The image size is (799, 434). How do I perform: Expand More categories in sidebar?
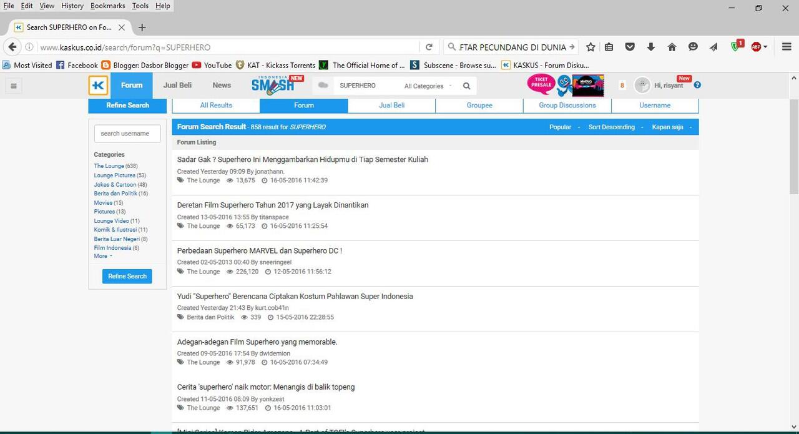[x=103, y=256]
